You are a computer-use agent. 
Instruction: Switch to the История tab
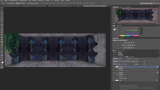132,57
